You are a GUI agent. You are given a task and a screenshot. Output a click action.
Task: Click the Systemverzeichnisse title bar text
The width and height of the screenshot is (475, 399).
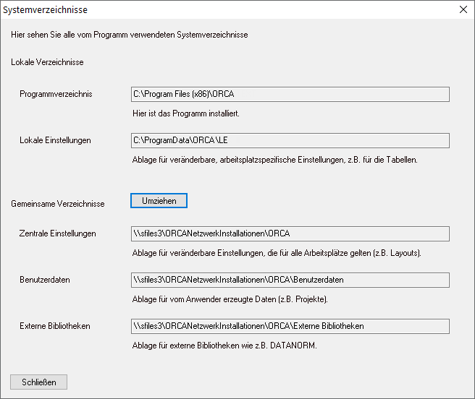click(45, 9)
